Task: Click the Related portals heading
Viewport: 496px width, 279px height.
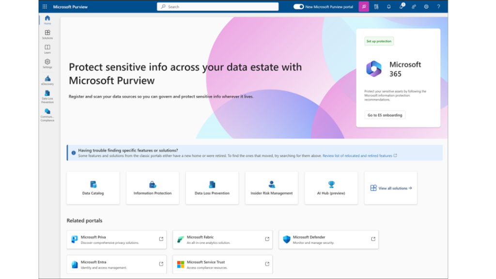Action: tap(84, 220)
